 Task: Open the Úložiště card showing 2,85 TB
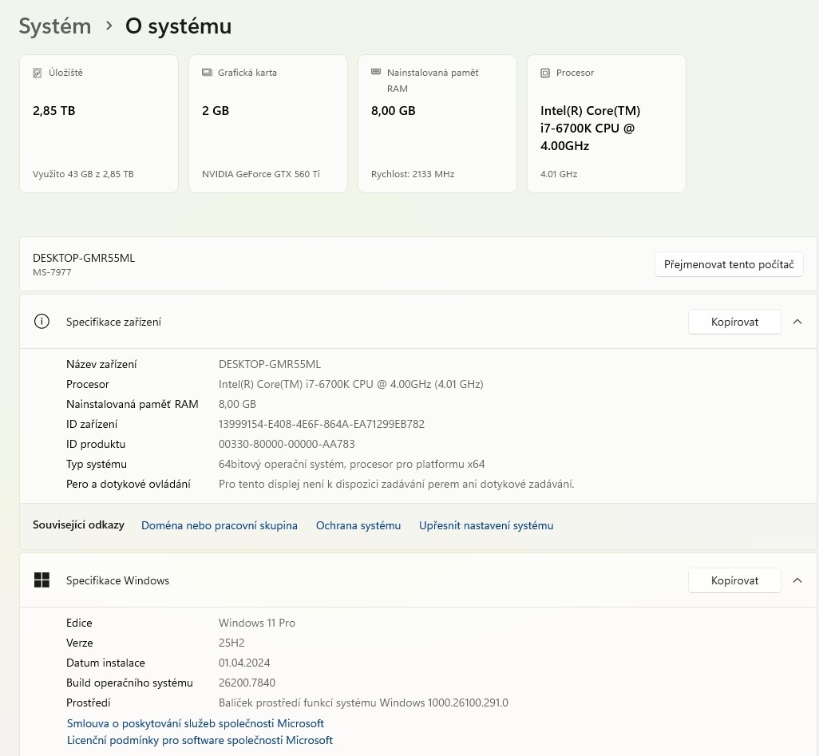pos(99,124)
